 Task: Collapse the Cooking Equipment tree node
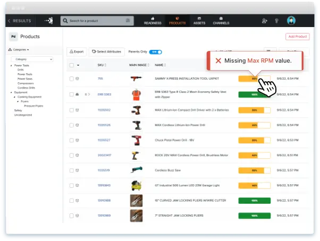[14, 97]
